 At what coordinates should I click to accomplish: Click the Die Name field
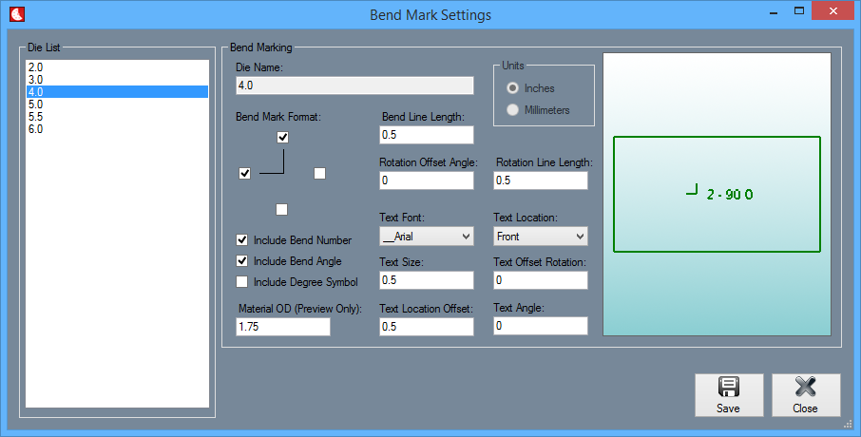[x=354, y=85]
